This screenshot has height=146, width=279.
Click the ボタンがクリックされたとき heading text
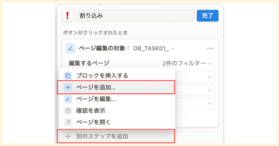pos(95,33)
